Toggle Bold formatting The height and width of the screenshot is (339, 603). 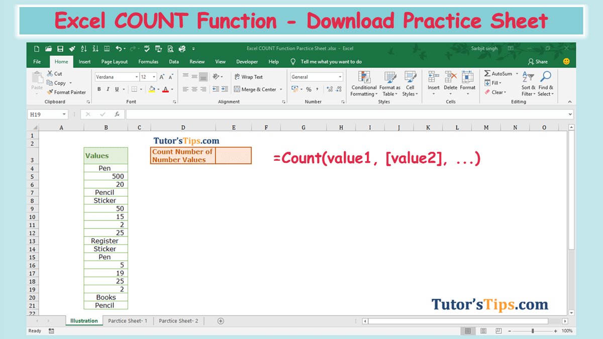click(x=99, y=89)
